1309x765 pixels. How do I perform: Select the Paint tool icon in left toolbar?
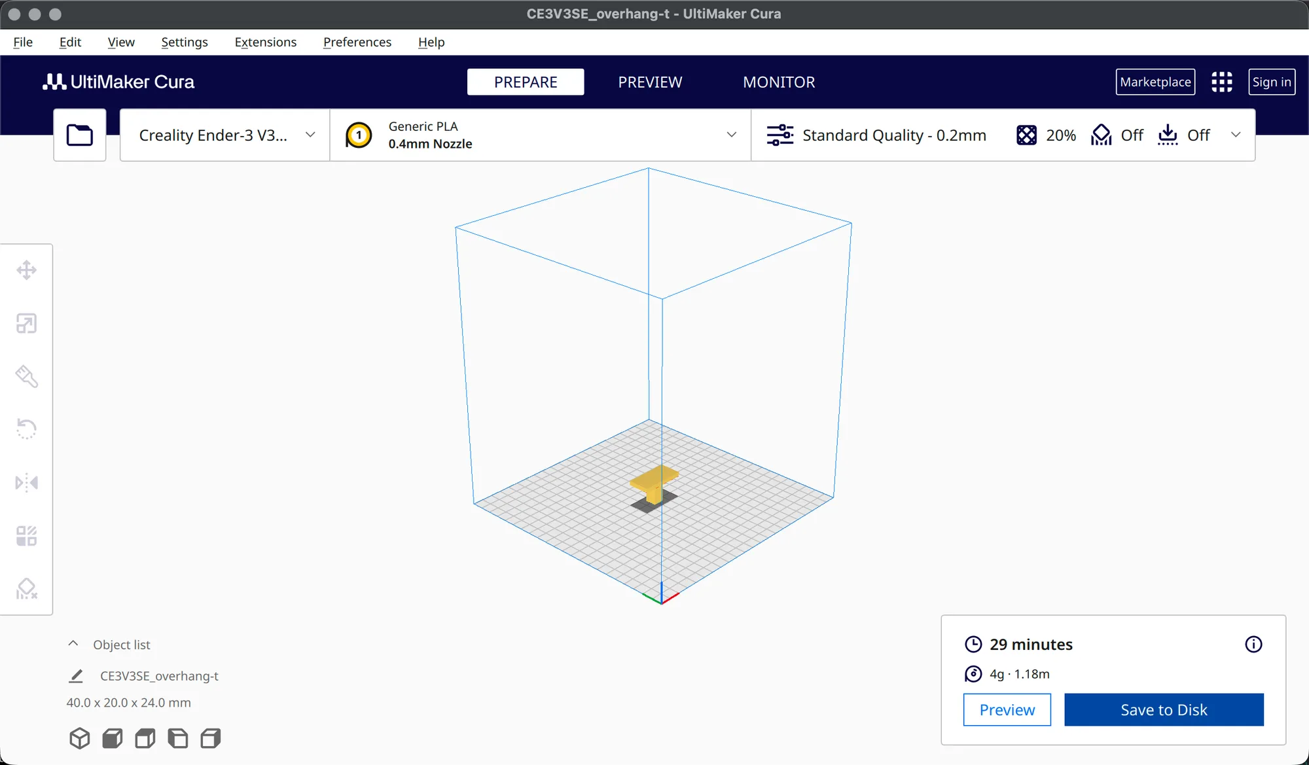(x=26, y=376)
